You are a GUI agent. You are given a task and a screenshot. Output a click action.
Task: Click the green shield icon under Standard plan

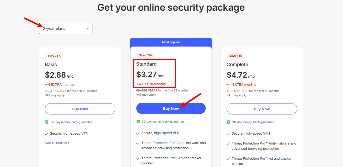coord(138,122)
